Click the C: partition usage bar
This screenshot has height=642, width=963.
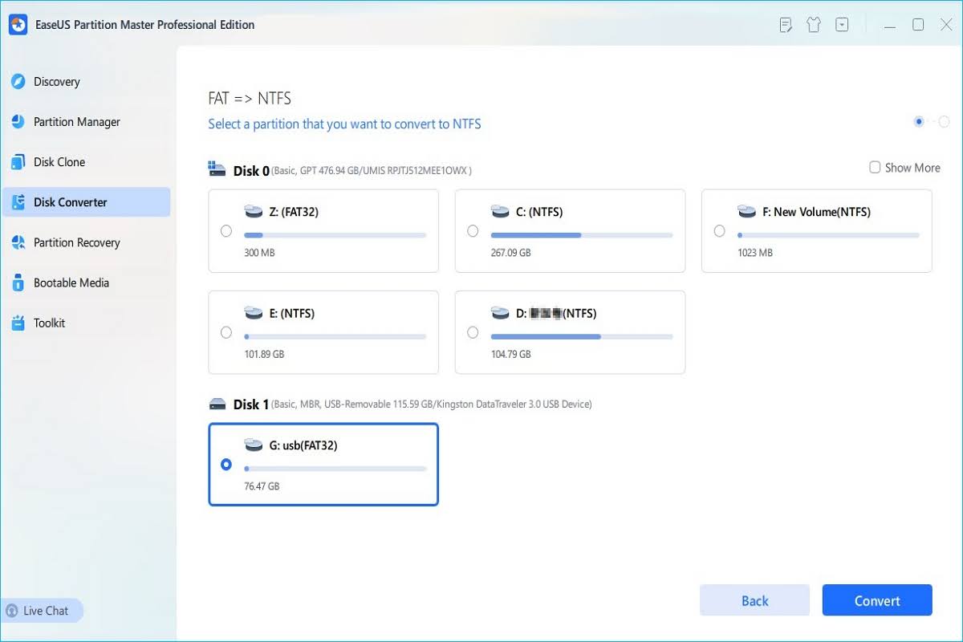(581, 235)
